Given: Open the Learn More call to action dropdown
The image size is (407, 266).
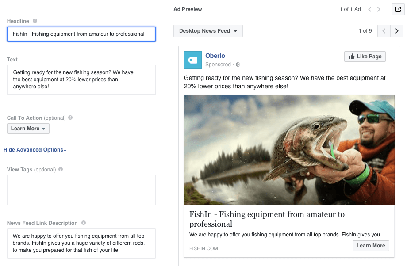Looking at the screenshot, I should (x=28, y=129).
